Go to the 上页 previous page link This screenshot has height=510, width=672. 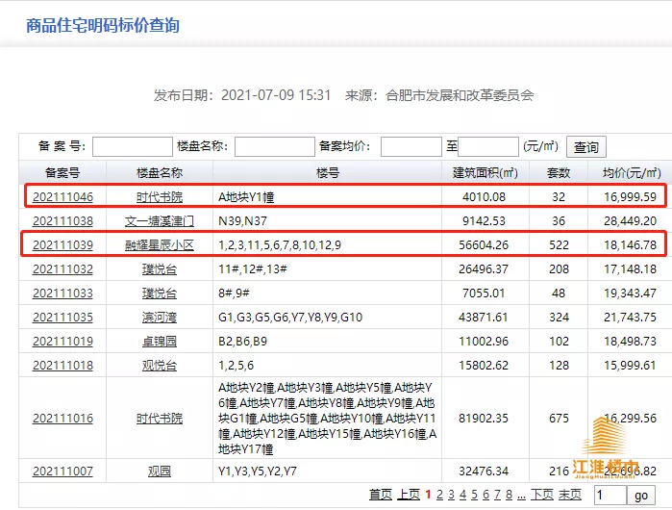[x=409, y=495]
